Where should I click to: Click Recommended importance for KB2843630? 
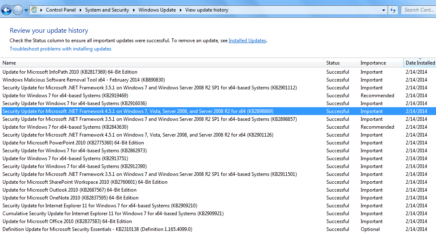(377, 127)
